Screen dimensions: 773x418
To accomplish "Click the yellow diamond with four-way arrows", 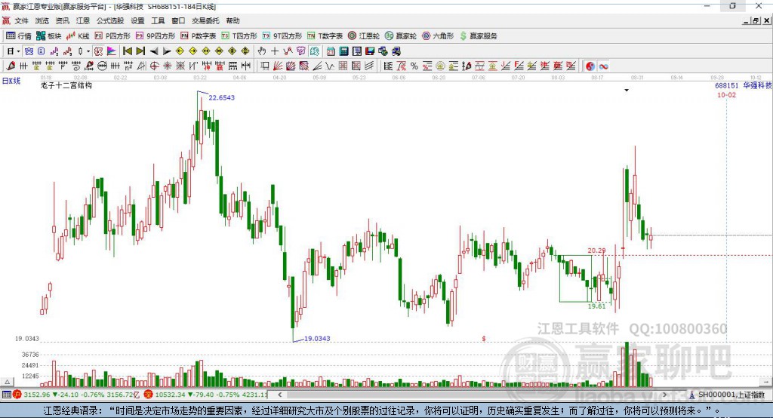I will coord(233,51).
